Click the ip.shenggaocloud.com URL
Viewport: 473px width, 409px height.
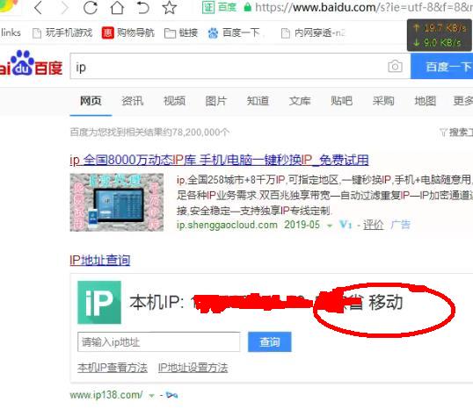point(227,225)
